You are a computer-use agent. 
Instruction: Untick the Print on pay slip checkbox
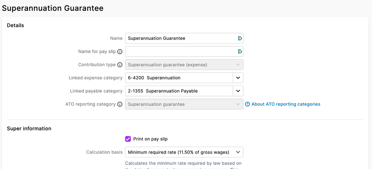[128, 139]
